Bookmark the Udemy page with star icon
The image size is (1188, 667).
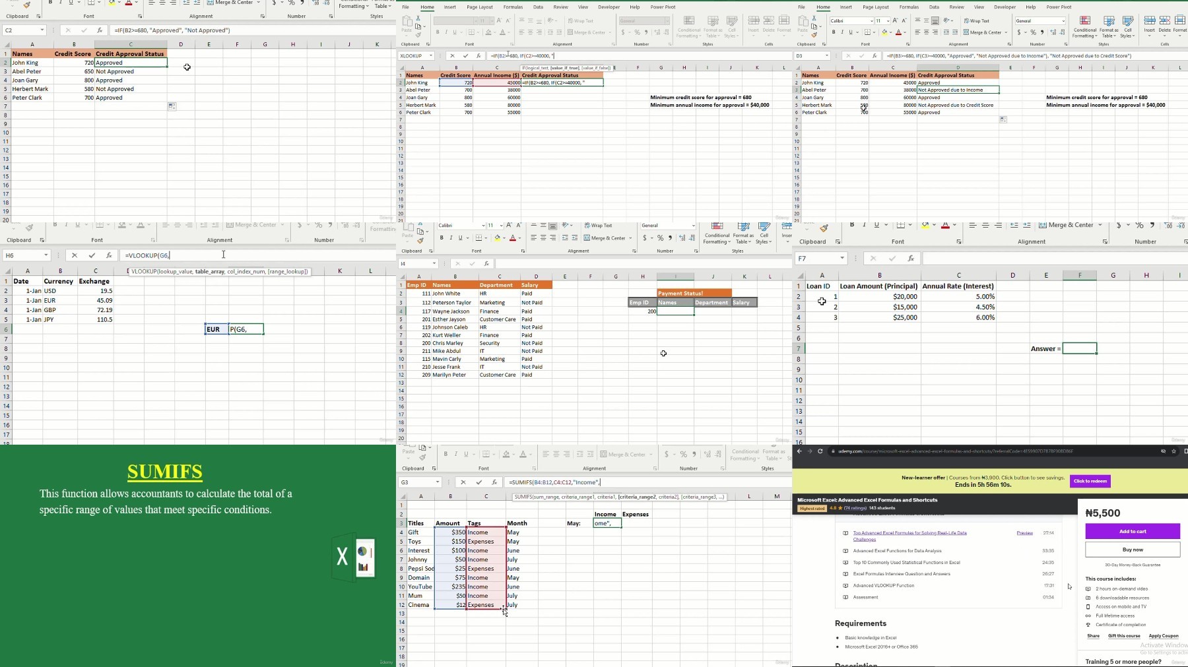[x=1173, y=451]
